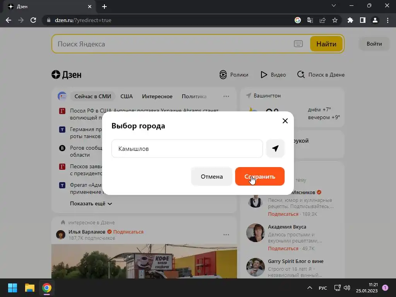This screenshot has height=297, width=396.
Task: Open the extensions puzzle icon
Action: coord(350,20)
